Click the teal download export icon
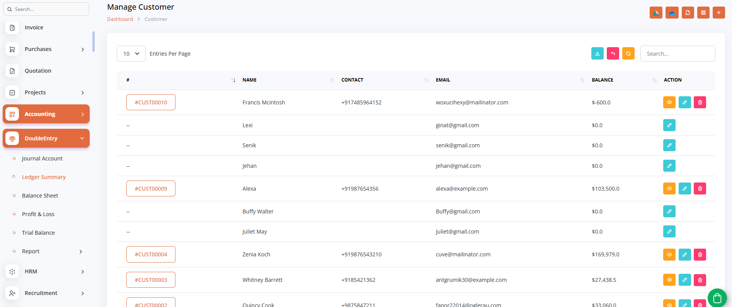Image resolution: width=732 pixels, height=307 pixels. [597, 53]
